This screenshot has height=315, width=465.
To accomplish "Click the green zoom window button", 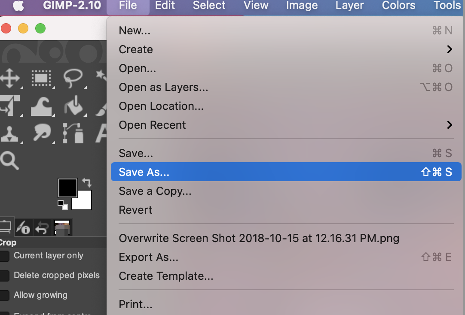I will click(40, 28).
